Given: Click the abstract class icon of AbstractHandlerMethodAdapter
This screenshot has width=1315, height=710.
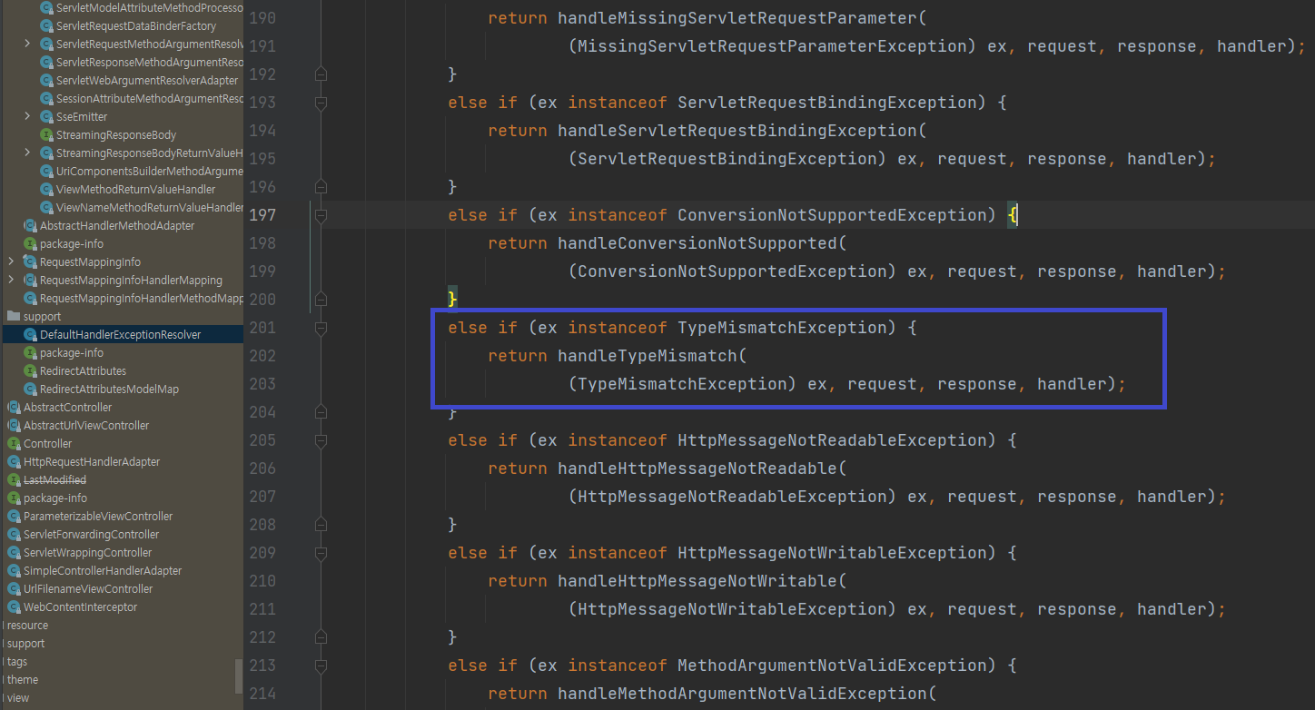Looking at the screenshot, I should tap(31, 226).
